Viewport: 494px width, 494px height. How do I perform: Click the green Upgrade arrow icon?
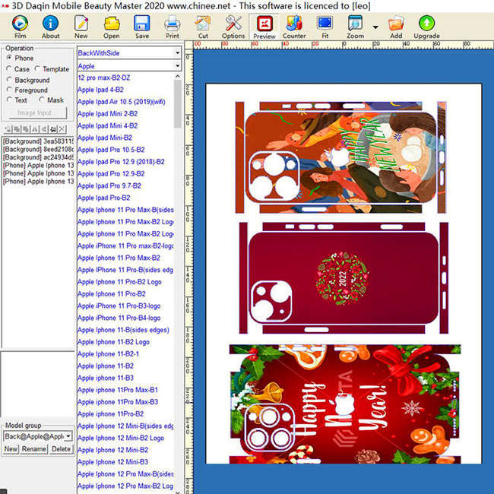pyautogui.click(x=426, y=26)
